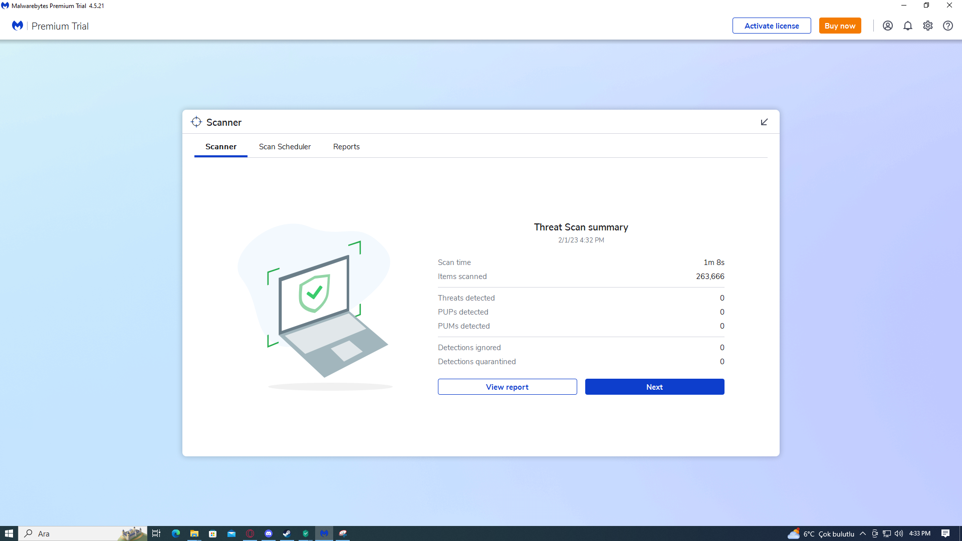The width and height of the screenshot is (962, 541).
Task: Select the Scanner tab
Action: (220, 147)
